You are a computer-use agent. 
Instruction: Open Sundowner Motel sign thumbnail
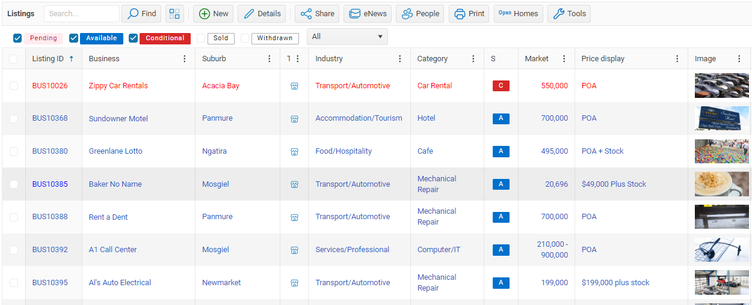(722, 118)
